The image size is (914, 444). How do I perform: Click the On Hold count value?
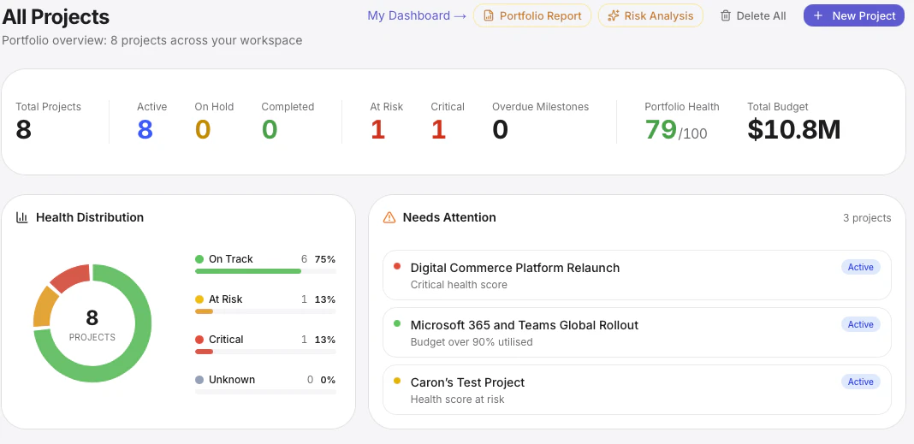pyautogui.click(x=203, y=129)
